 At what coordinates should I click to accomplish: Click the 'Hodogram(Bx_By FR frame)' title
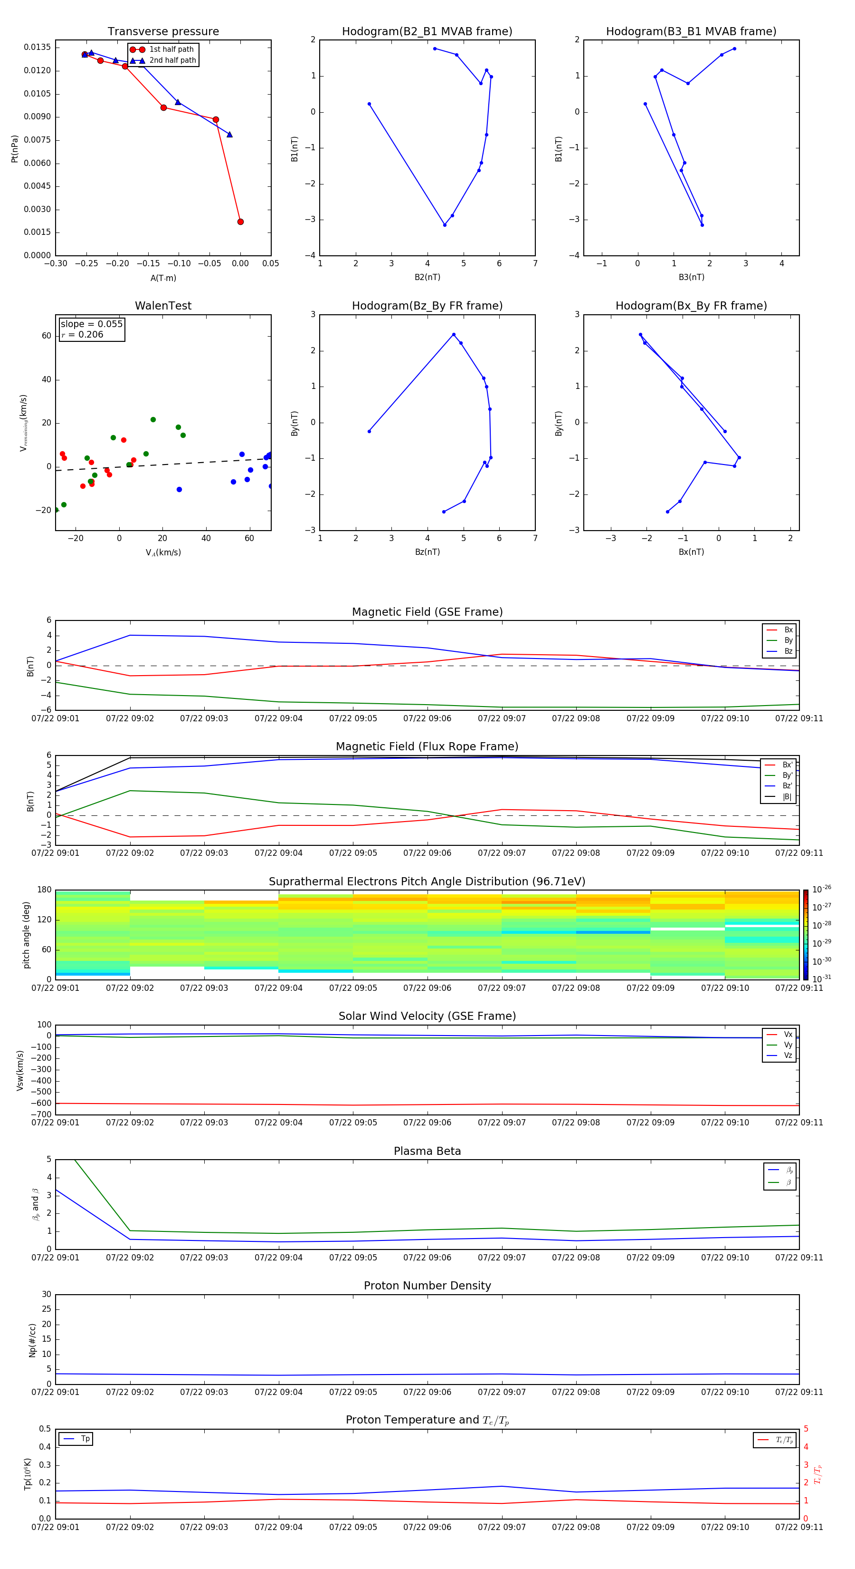point(691,306)
